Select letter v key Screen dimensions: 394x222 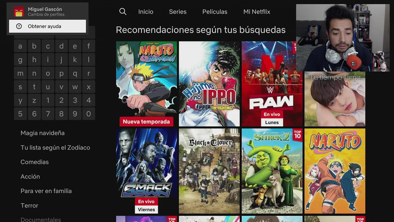[61, 87]
